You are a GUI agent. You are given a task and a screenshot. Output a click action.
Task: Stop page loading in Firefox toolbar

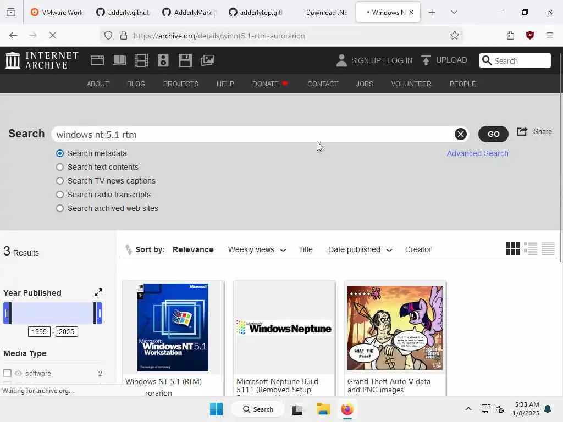(x=52, y=35)
